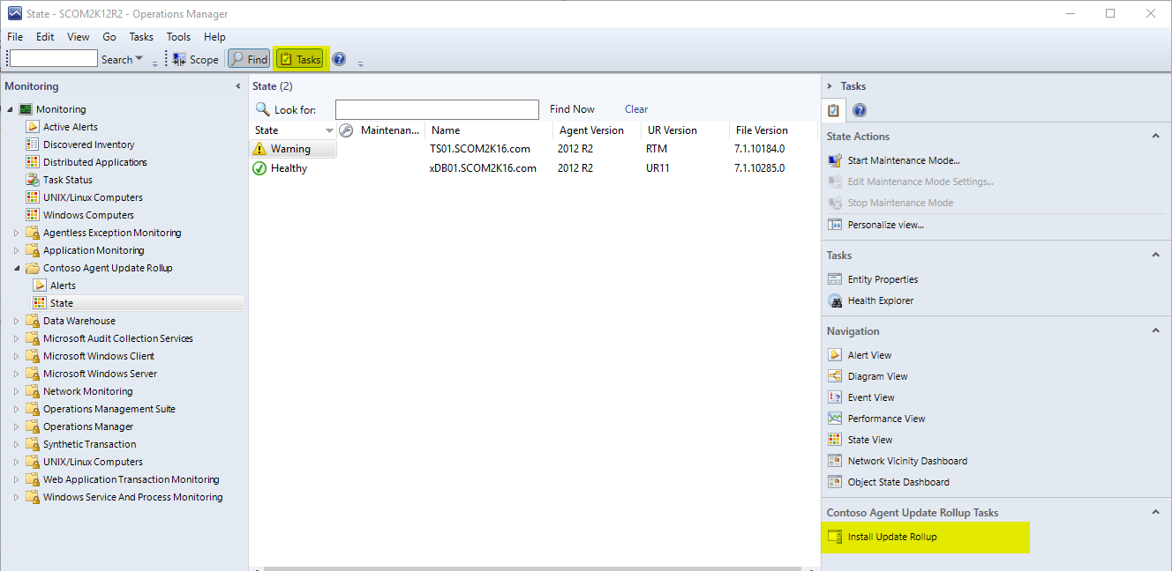Select the clipboard tab in Tasks pane
The image size is (1172, 571).
833,110
